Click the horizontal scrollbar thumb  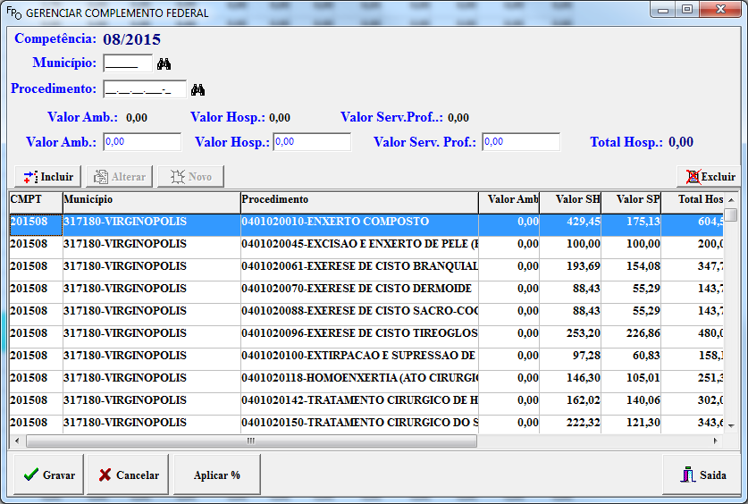[x=250, y=441]
